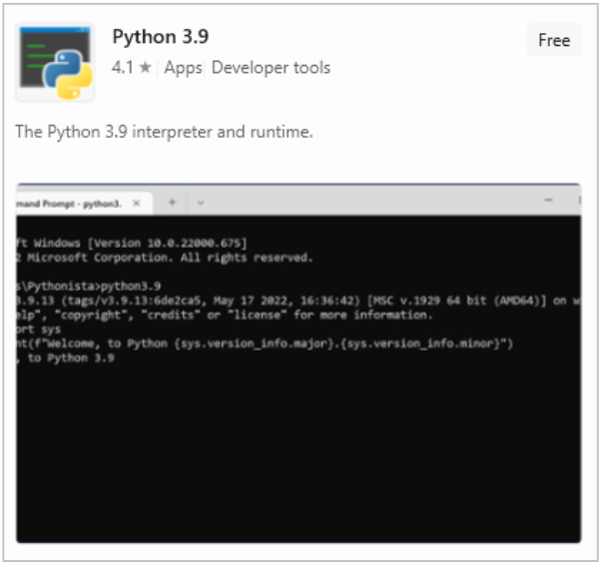Click the 'to Python 3.9' output line
Viewport: 599px width, 563px height.
[x=66, y=357]
